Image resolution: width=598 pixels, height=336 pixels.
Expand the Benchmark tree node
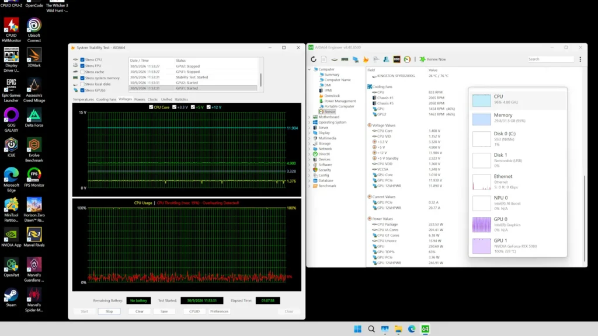tap(310, 186)
